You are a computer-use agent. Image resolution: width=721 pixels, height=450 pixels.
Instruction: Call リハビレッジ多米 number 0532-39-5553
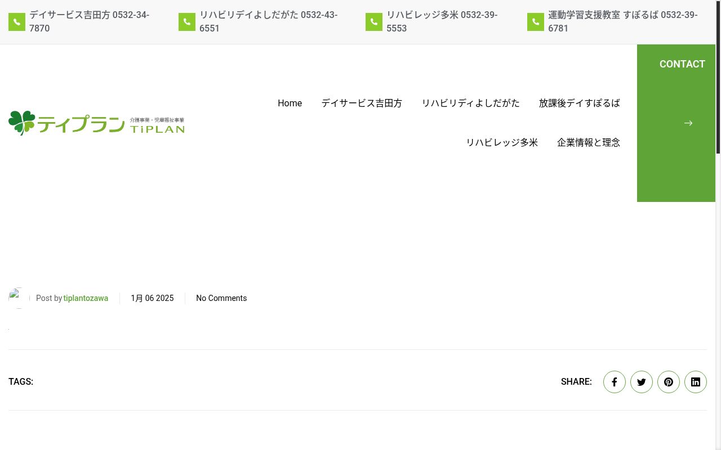(x=442, y=21)
